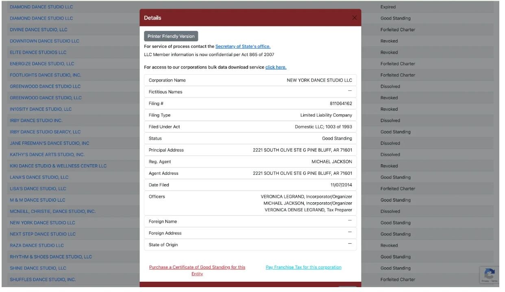
Task: Open DIAMOND DANCE STUDIO LLC in Good Standing
Action: tap(41, 18)
